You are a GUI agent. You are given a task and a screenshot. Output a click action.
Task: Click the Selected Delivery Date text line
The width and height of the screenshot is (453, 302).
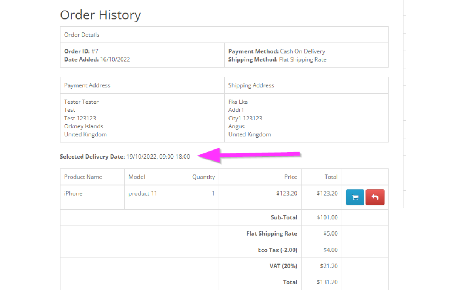[x=125, y=156]
